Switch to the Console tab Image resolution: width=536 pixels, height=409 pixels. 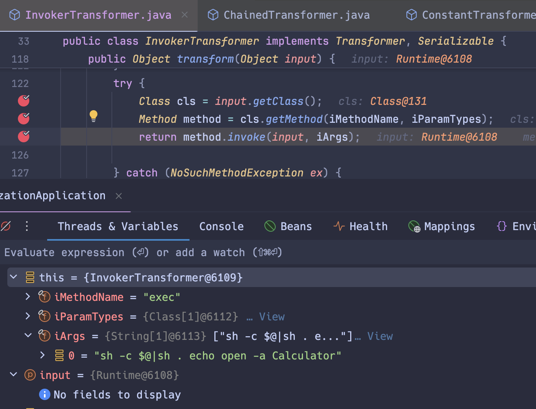(221, 226)
